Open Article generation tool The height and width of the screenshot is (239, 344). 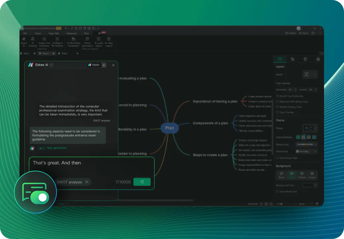click(x=87, y=42)
